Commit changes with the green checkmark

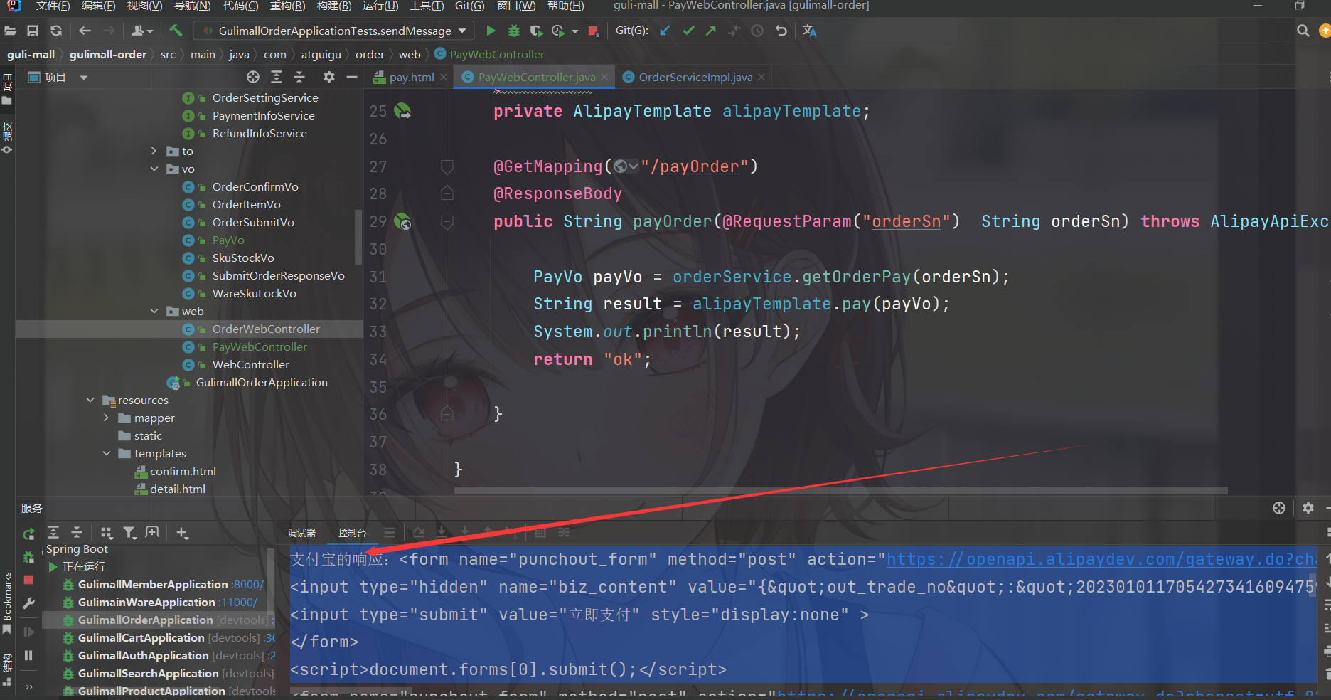(688, 31)
